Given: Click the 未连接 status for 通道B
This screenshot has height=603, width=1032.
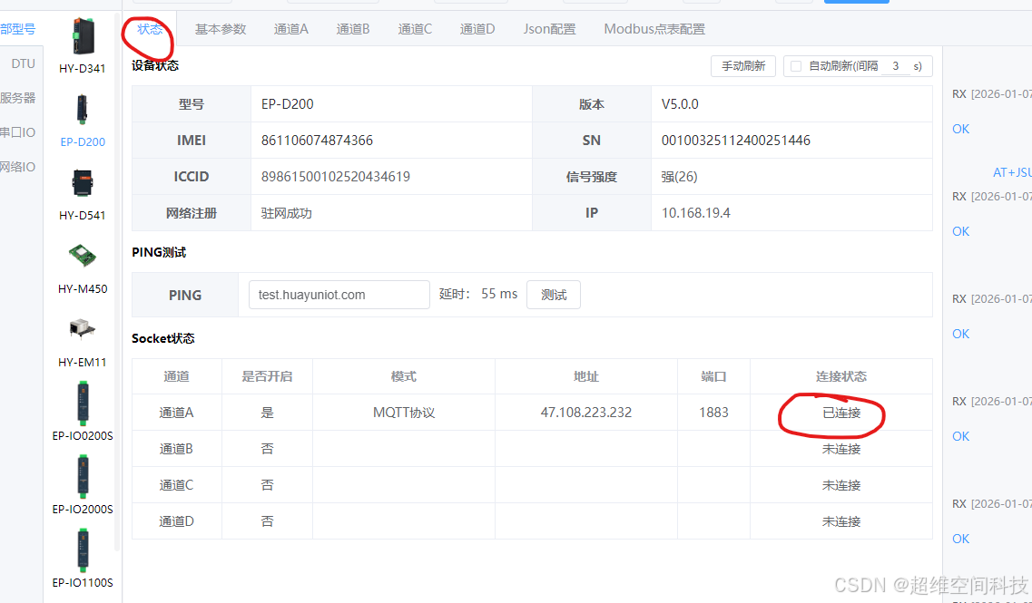Looking at the screenshot, I should coord(841,449).
